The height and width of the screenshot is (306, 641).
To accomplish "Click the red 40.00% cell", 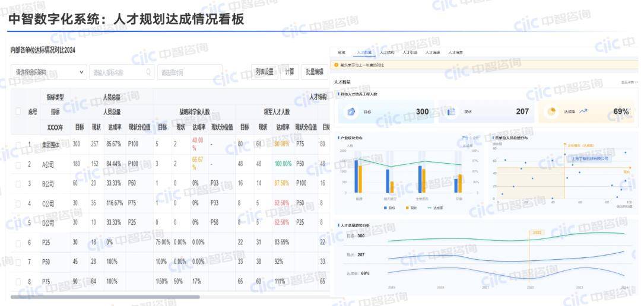I will coord(198,144).
